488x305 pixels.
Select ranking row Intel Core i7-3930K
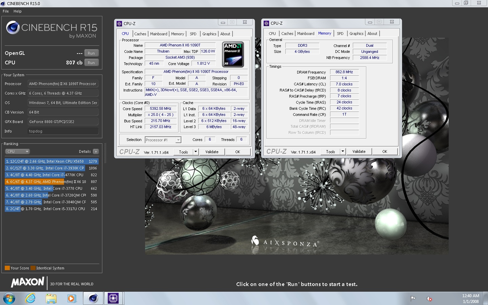point(52,168)
